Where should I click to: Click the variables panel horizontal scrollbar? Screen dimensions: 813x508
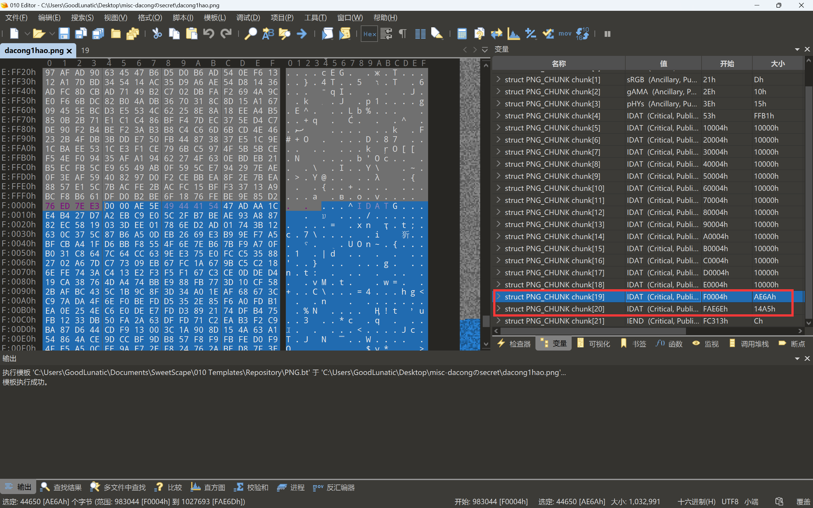click(593, 331)
